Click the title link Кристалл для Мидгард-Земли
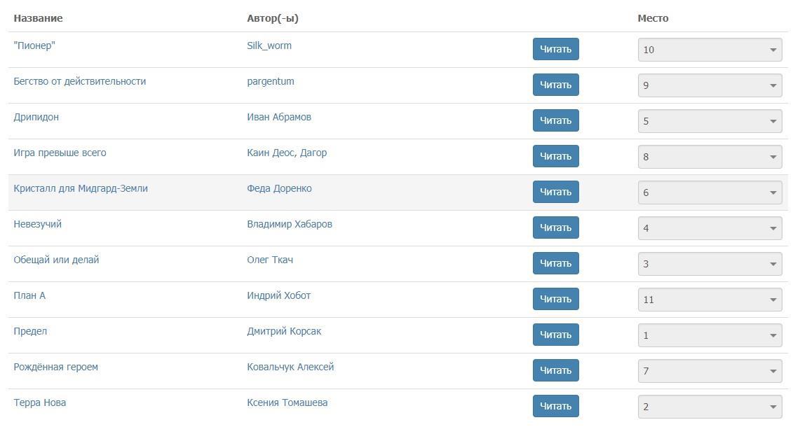The width and height of the screenshot is (793, 427). coord(81,188)
